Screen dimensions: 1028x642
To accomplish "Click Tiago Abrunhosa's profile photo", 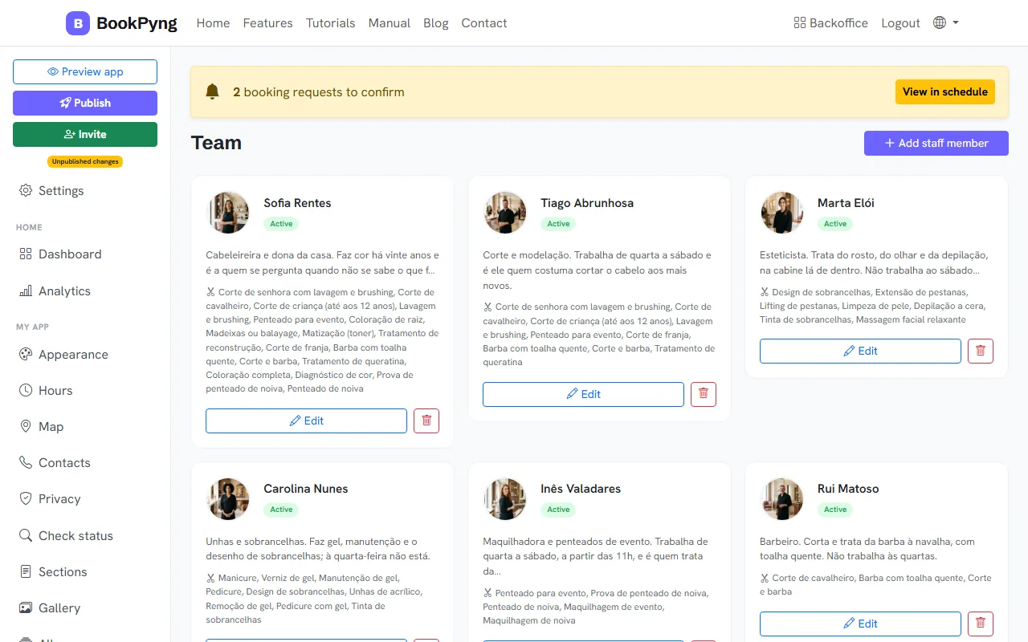I will pyautogui.click(x=505, y=212).
